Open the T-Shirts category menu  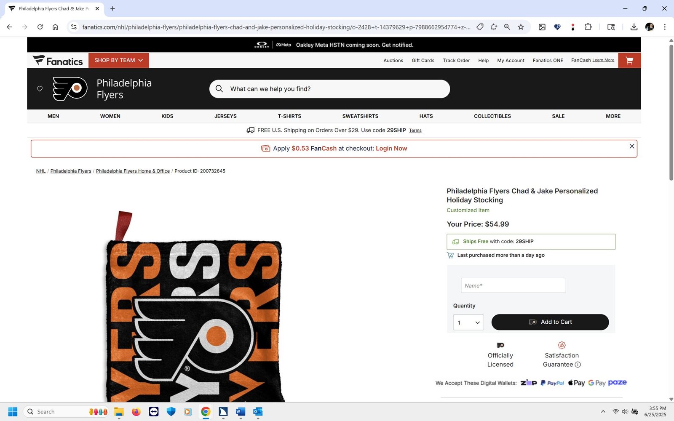pos(289,116)
